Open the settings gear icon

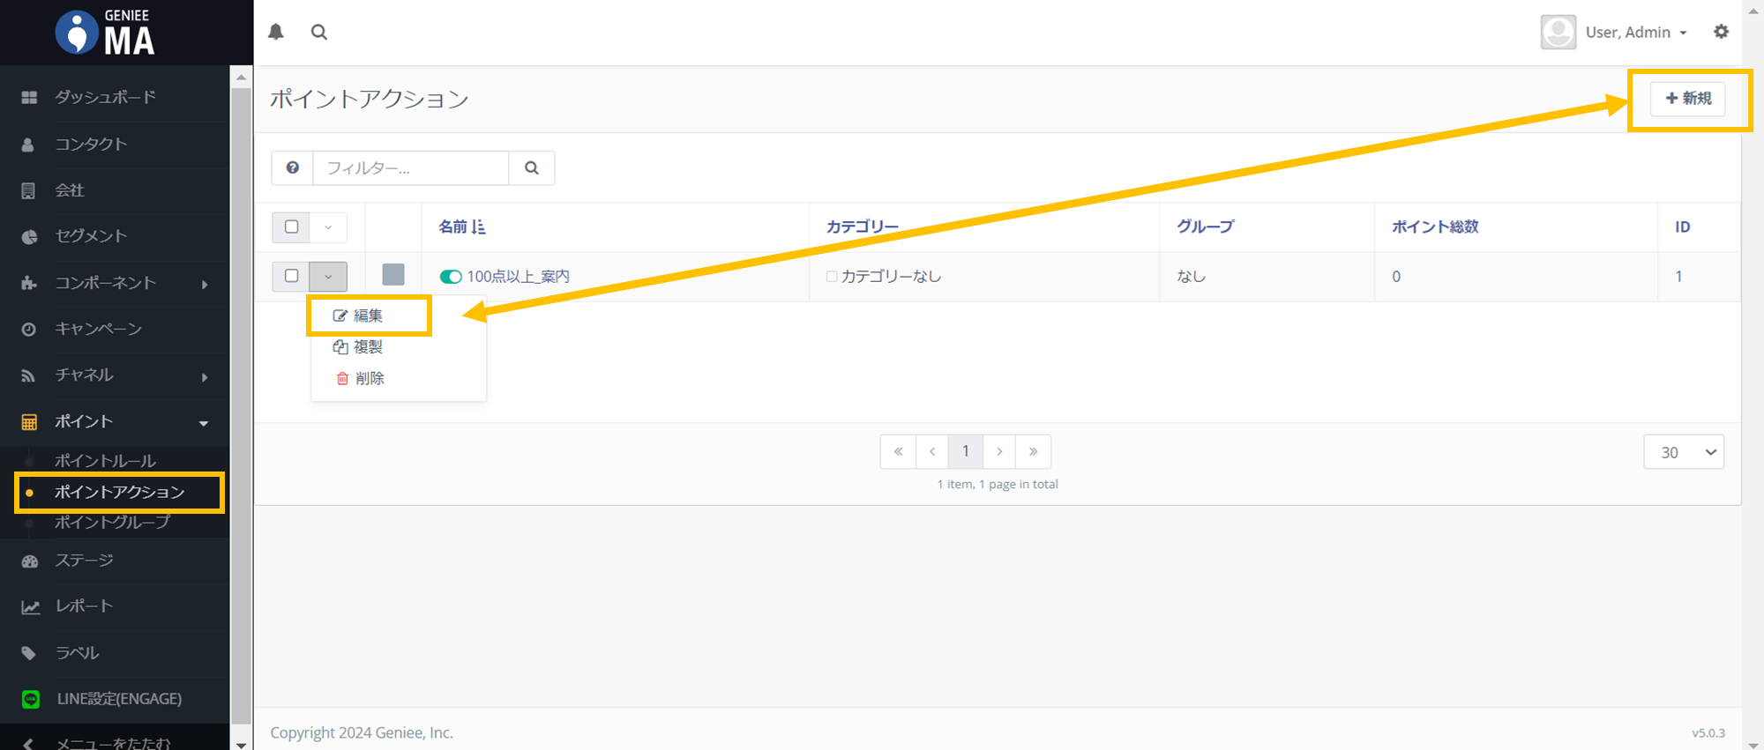pos(1721,32)
